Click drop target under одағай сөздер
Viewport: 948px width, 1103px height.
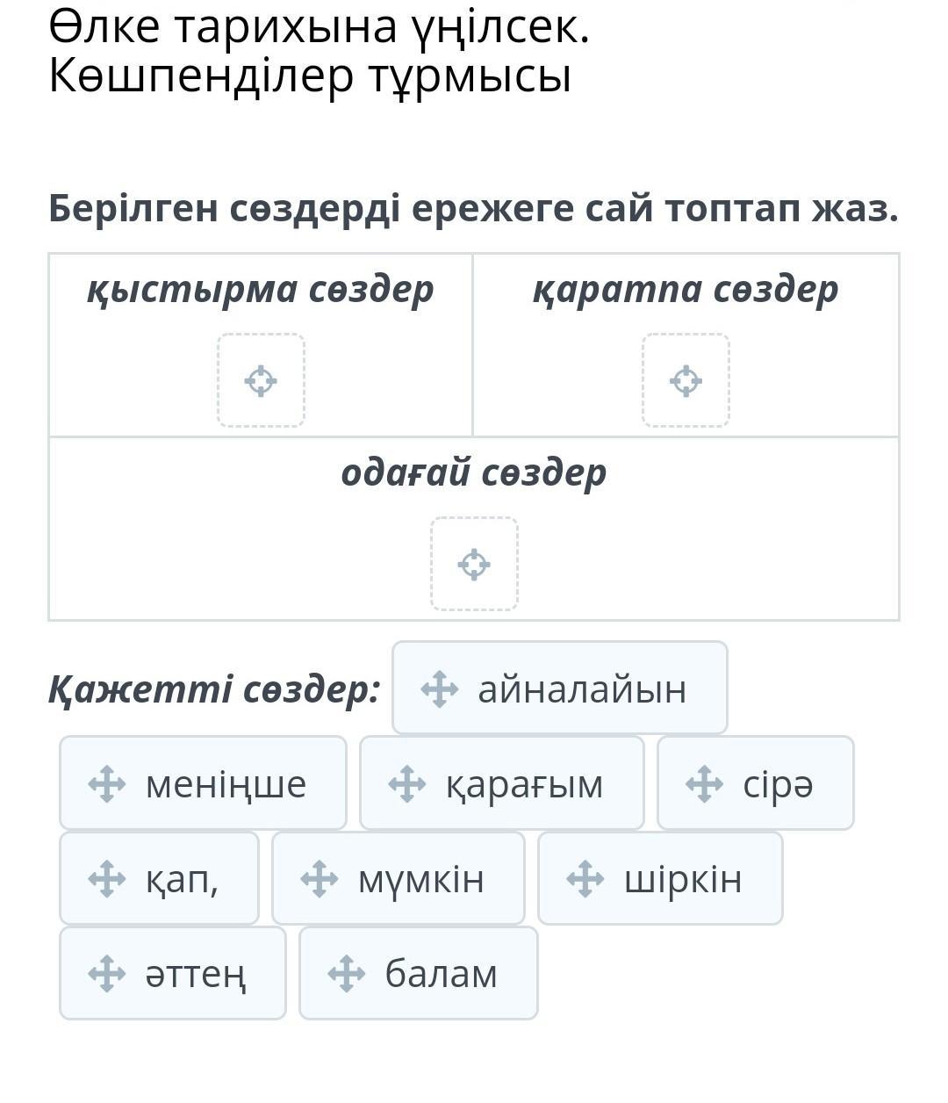click(474, 564)
